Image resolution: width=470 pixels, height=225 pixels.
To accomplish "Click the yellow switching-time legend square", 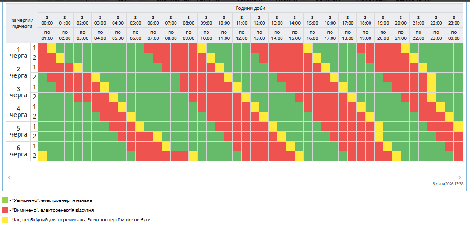I will pos(5,220).
